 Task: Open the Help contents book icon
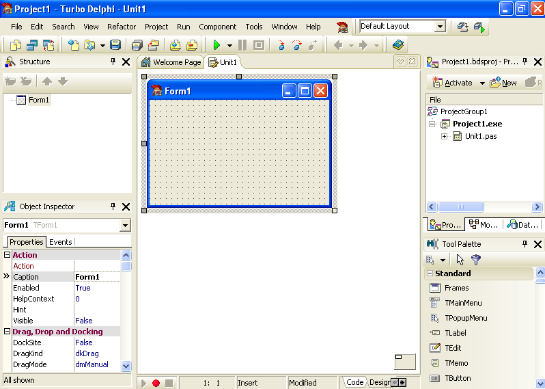tap(399, 45)
